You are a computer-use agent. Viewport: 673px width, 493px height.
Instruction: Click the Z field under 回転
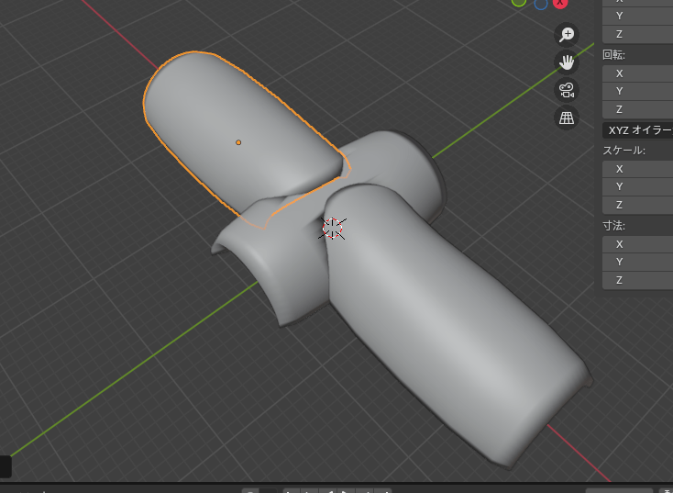pyautogui.click(x=638, y=109)
